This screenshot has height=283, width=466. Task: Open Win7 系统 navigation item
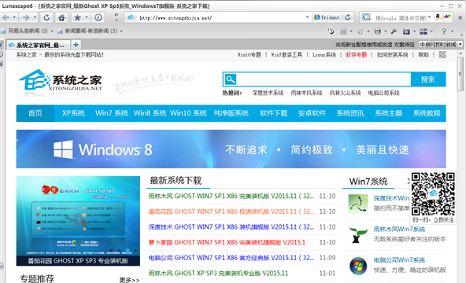[112, 113]
